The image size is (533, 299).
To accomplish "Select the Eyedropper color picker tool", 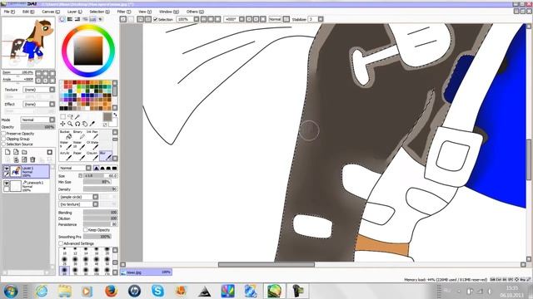I will [x=92, y=124].
